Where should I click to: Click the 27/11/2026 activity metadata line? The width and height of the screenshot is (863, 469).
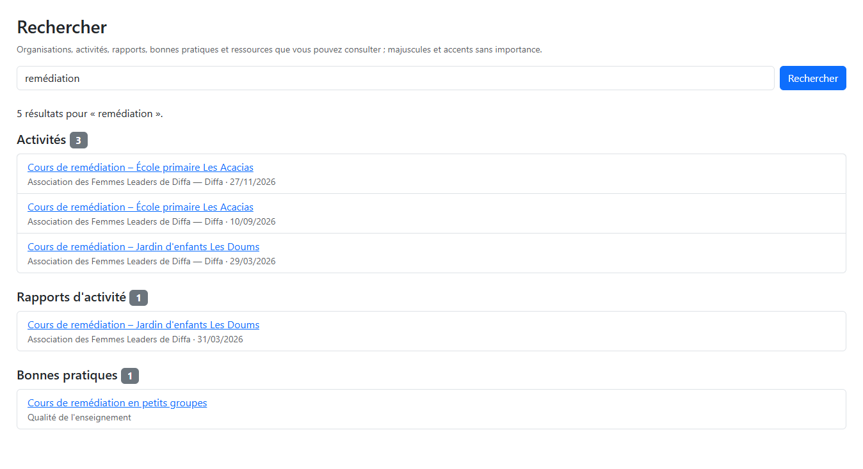pos(152,182)
